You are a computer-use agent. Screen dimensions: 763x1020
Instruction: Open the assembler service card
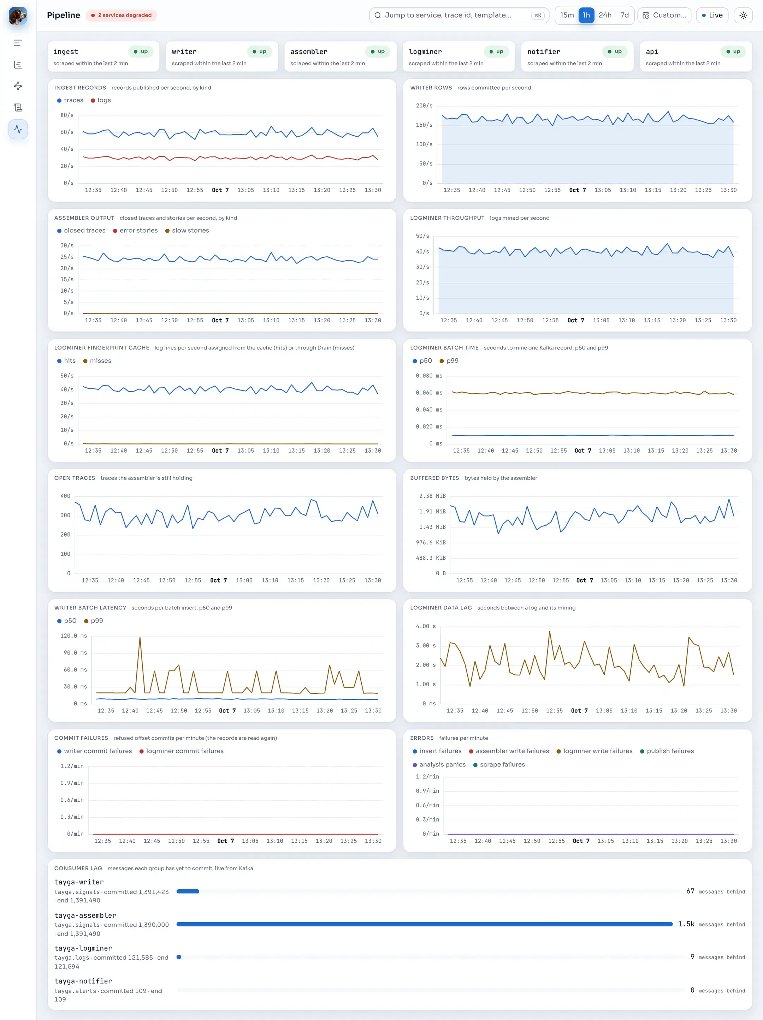[341, 57]
